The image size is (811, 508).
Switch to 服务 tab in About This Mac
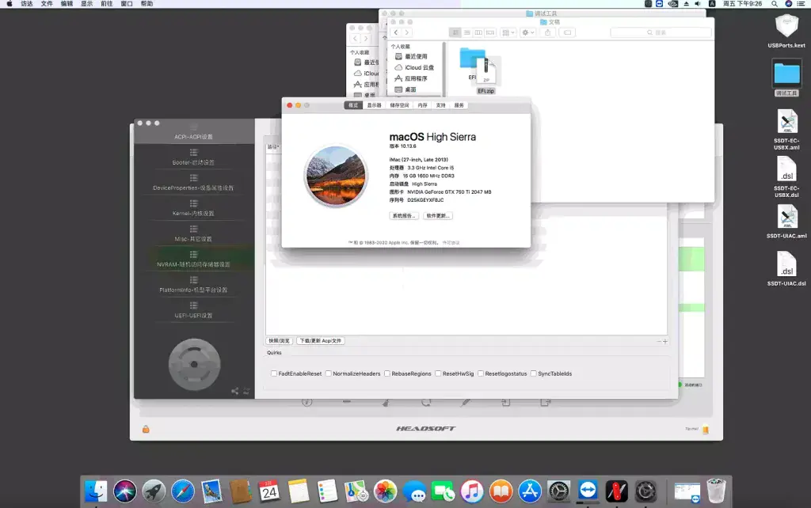[459, 105]
